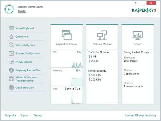Click the 1017 threats text
The image size is (161, 121).
tap(131, 61)
